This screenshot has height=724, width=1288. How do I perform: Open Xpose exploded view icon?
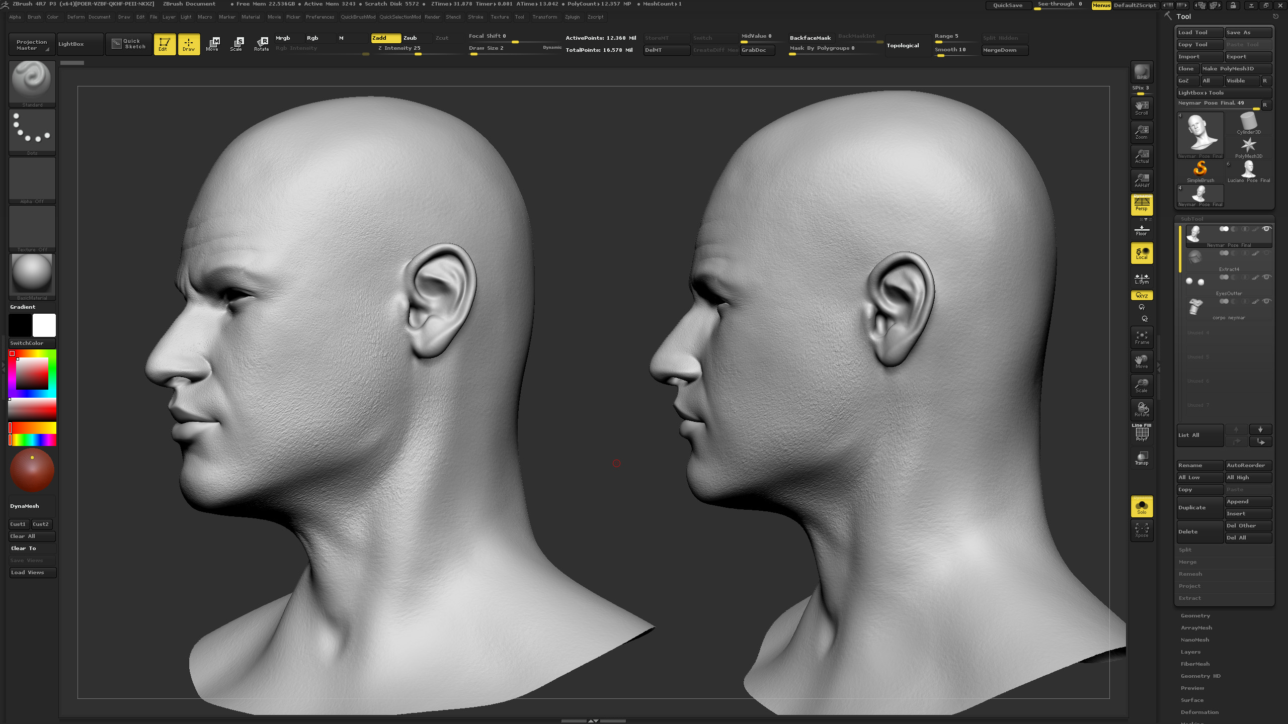[1142, 530]
